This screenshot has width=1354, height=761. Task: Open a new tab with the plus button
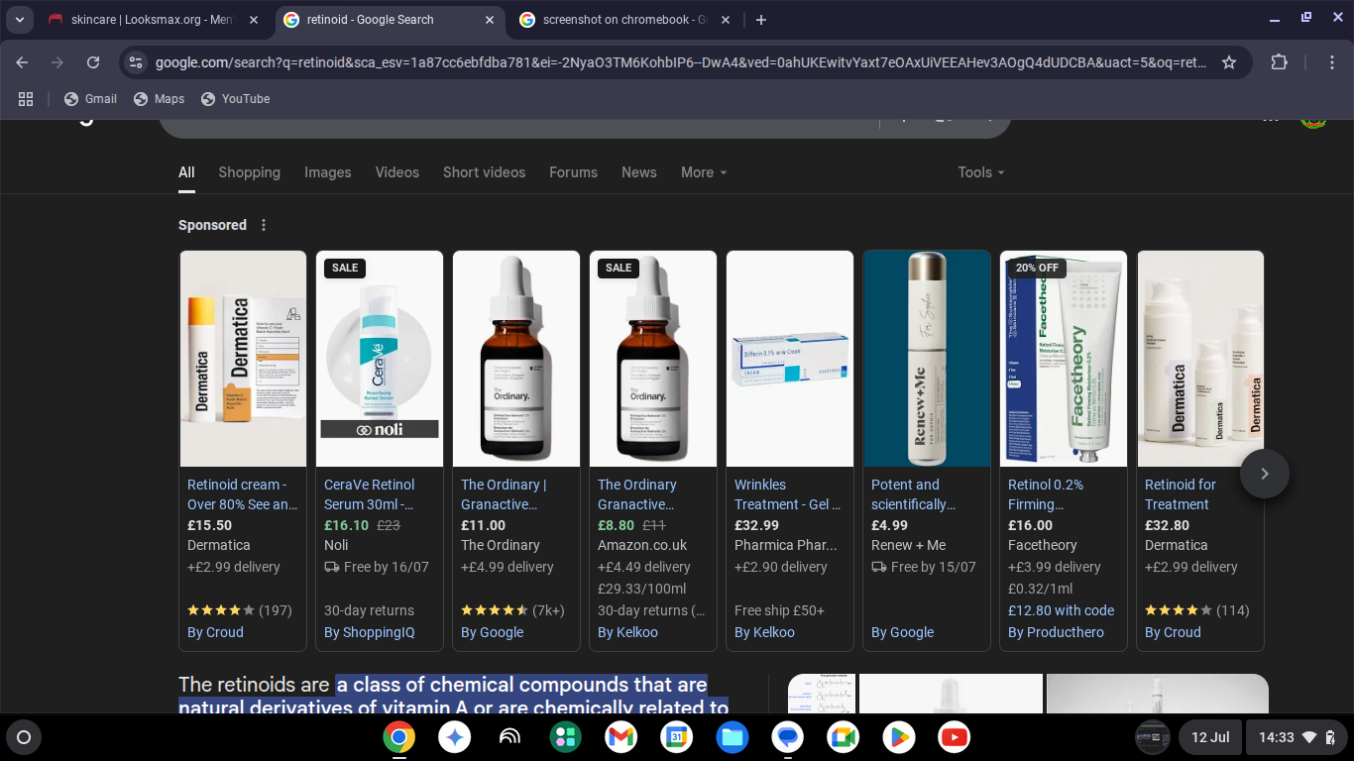pyautogui.click(x=760, y=20)
